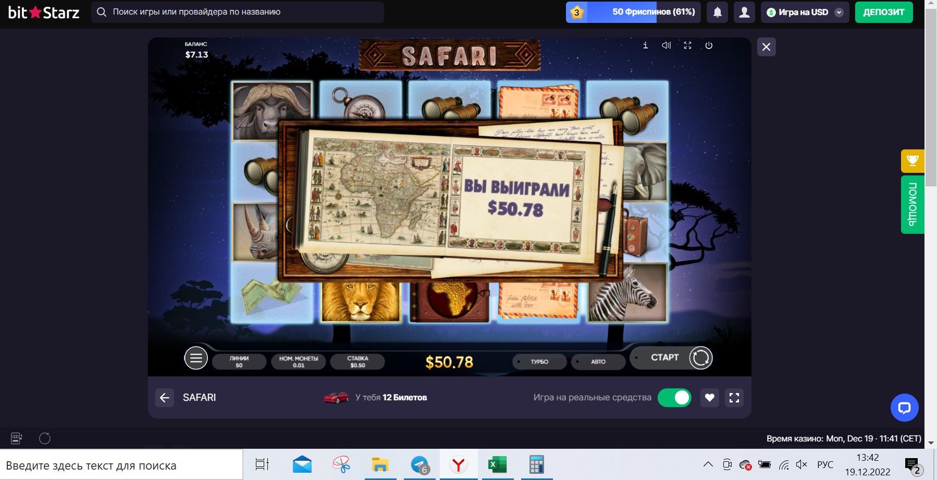Screen dimensions: 937x480
Task: Change the Ставка $0.50 setting
Action: tap(357, 361)
